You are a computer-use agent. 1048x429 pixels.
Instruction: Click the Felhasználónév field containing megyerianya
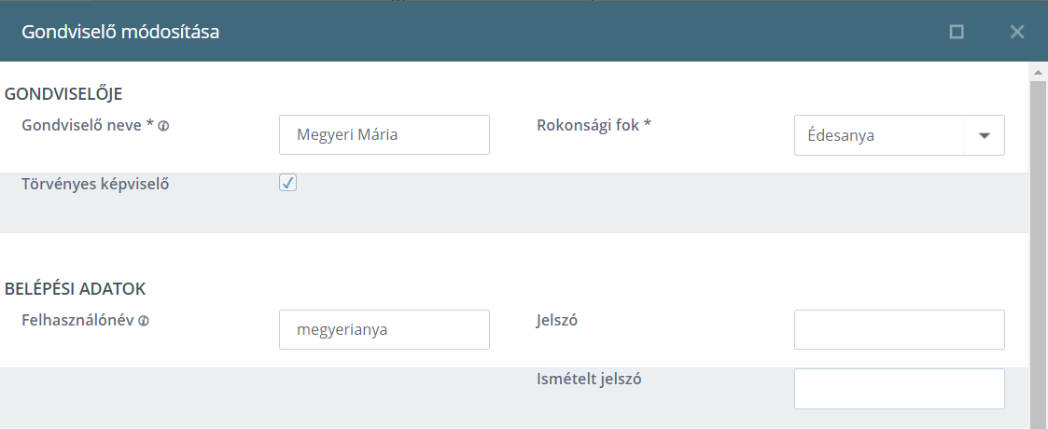384,329
